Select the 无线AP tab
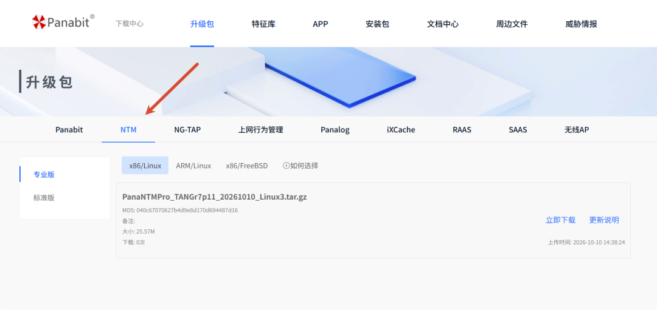 tap(577, 130)
